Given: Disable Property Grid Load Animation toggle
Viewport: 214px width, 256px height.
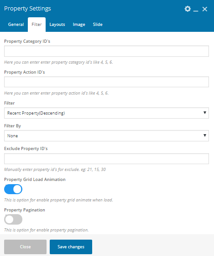Looking at the screenshot, I should pos(13,189).
